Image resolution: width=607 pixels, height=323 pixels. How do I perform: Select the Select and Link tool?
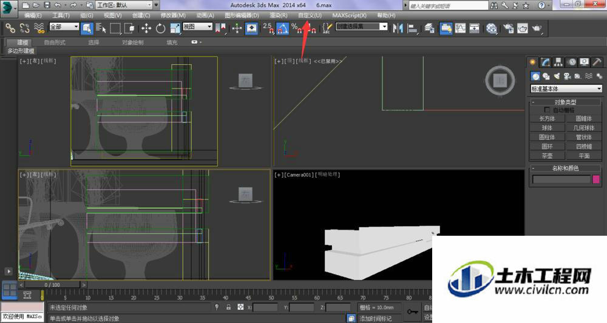click(x=10, y=28)
